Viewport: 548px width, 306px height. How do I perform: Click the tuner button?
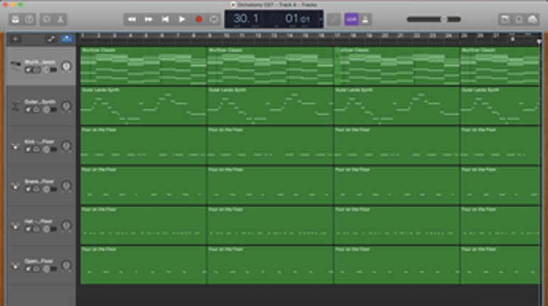tap(334, 19)
